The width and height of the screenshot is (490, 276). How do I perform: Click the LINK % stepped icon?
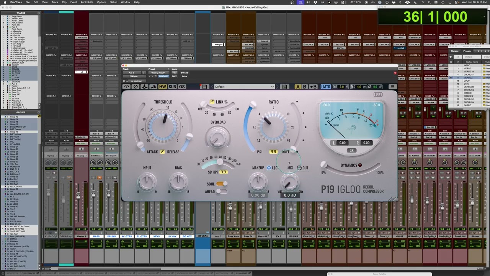[x=212, y=102]
